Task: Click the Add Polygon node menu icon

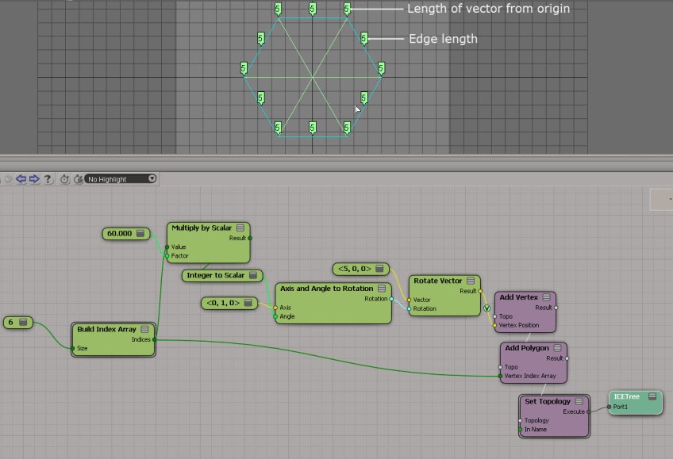Action: 556,348
